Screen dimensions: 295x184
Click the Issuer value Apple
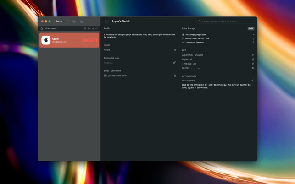[x=107, y=50]
